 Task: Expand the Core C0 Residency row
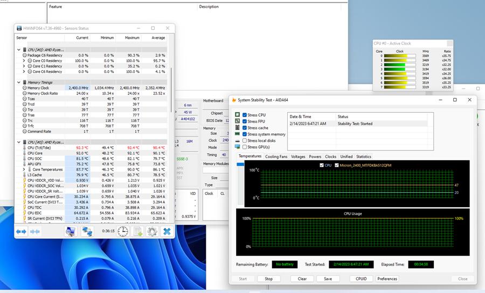pos(24,61)
